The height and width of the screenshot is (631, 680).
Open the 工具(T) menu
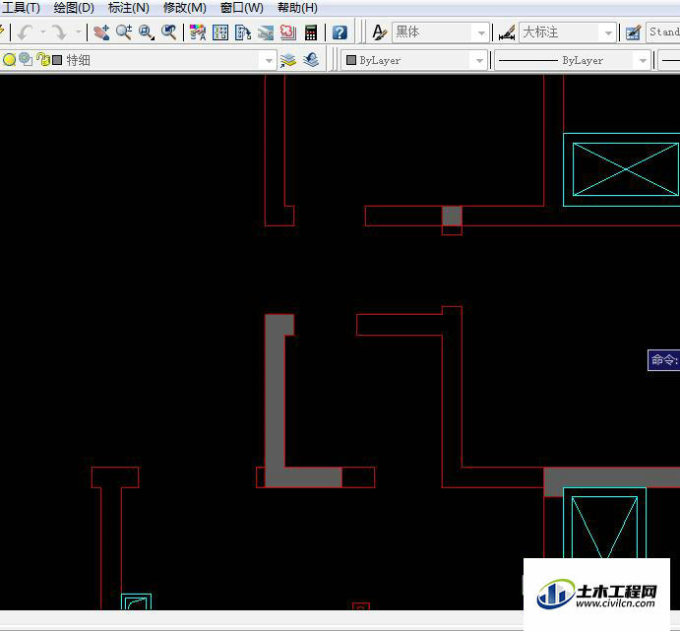pyautogui.click(x=21, y=8)
